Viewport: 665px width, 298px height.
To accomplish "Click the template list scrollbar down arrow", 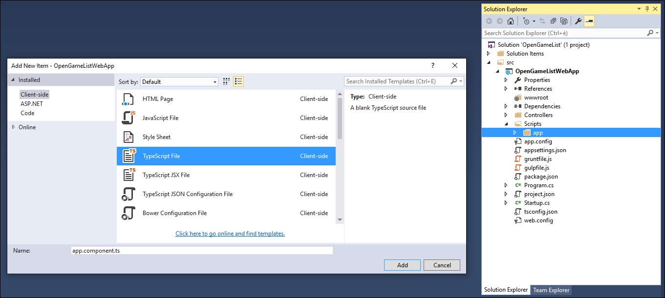I will click(x=340, y=219).
